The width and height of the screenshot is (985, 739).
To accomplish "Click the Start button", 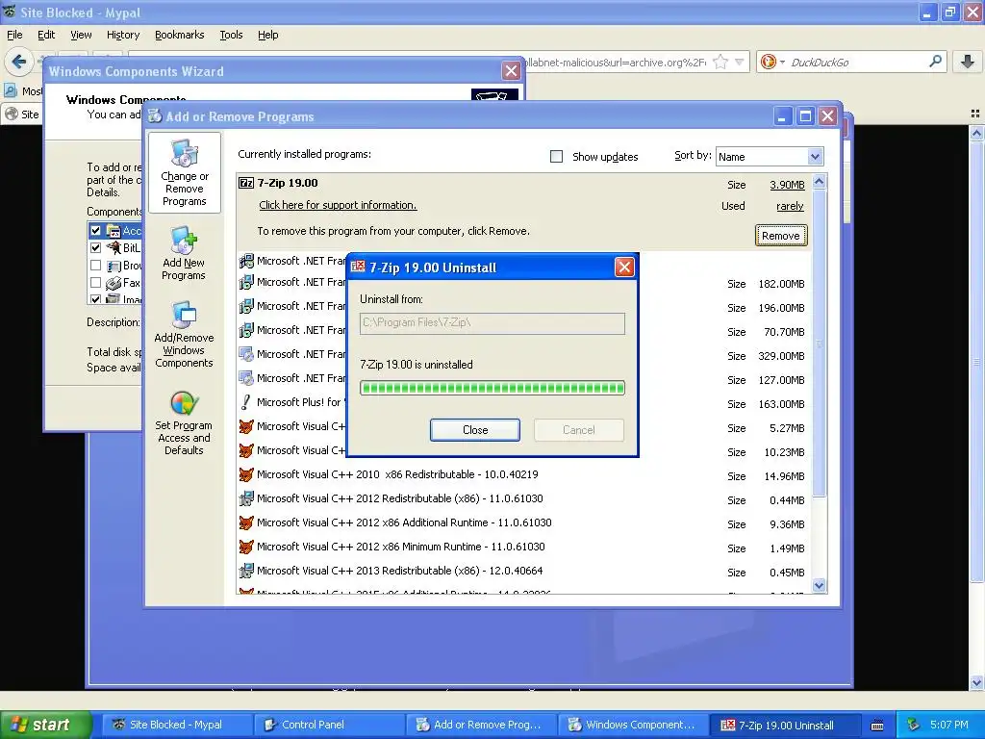I will coord(45,725).
